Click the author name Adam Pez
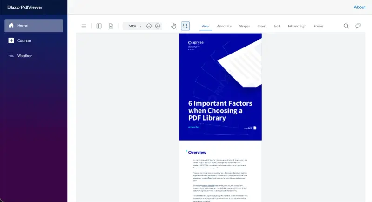Viewport: 372px width, 202px height. click(194, 127)
